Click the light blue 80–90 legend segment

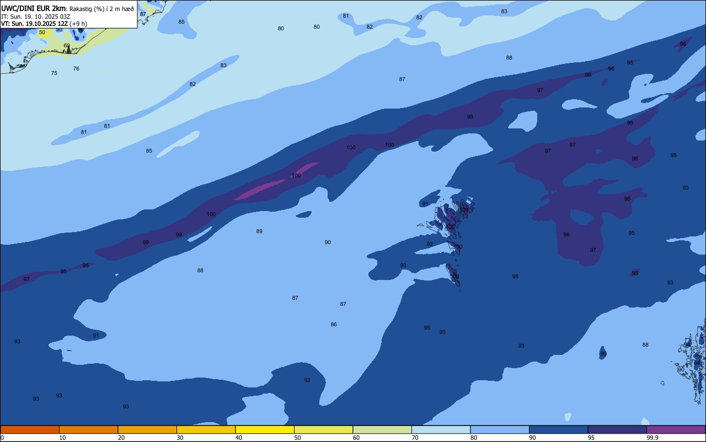point(500,429)
